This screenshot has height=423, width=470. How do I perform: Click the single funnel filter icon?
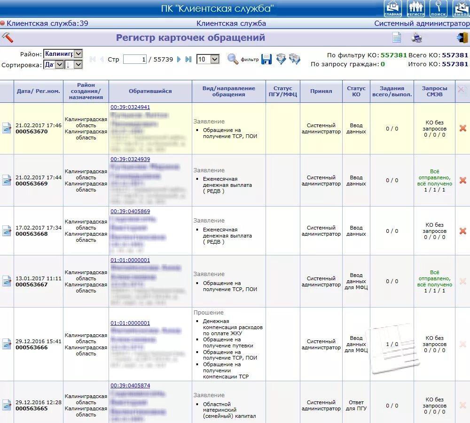point(281,59)
